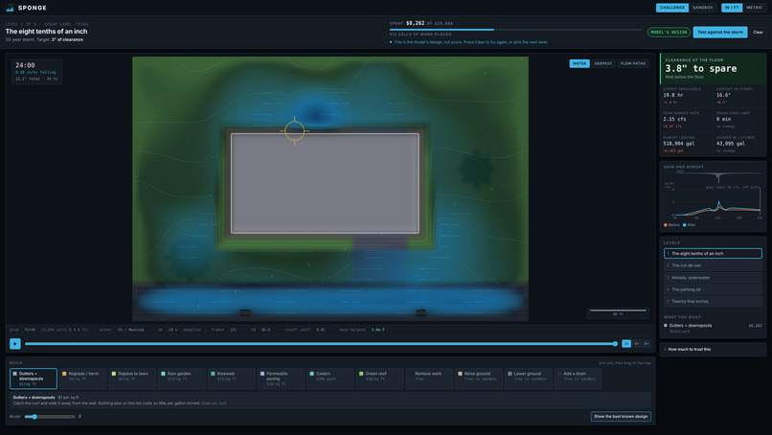Image resolution: width=772 pixels, height=435 pixels.
Task: Click the Sponge app logo icon
Action: point(10,8)
